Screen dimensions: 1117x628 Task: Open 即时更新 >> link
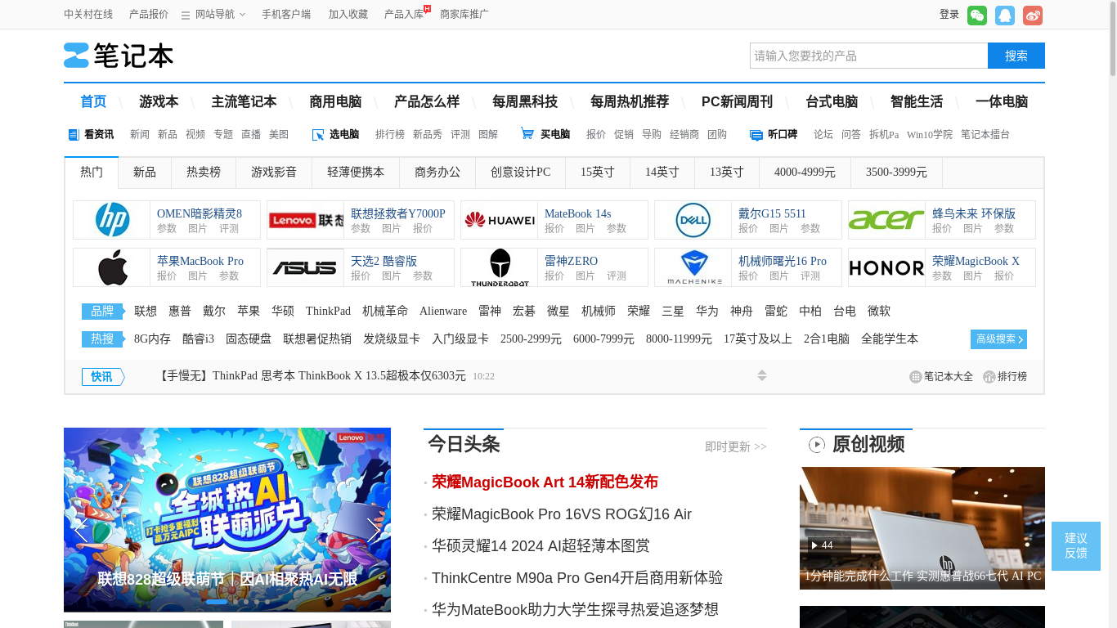pyautogui.click(x=736, y=447)
